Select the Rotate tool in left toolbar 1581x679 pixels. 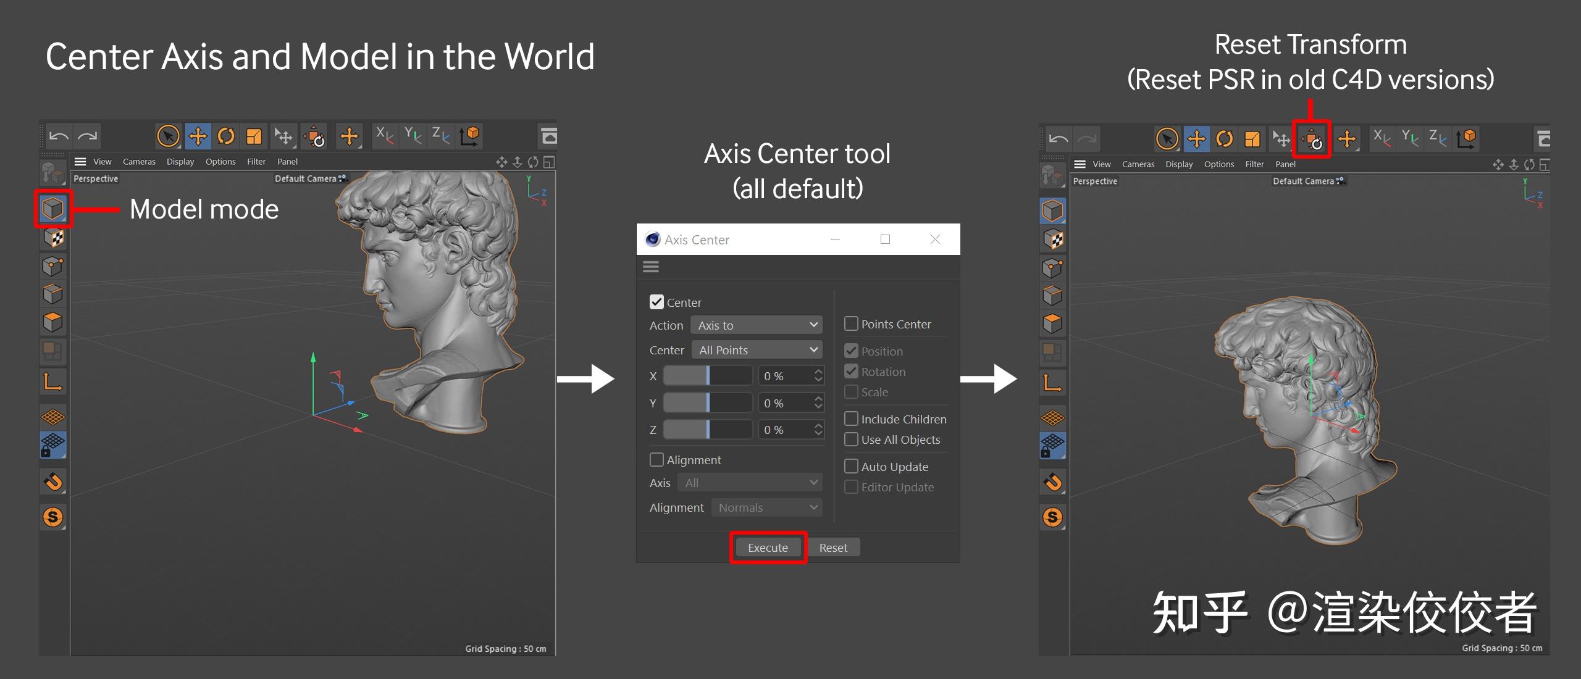click(226, 136)
